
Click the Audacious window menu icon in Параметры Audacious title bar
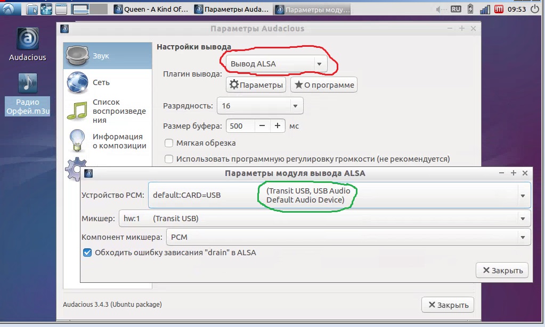point(64,29)
